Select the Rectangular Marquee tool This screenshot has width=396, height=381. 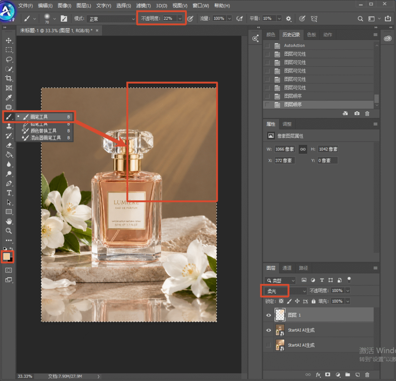(9, 50)
